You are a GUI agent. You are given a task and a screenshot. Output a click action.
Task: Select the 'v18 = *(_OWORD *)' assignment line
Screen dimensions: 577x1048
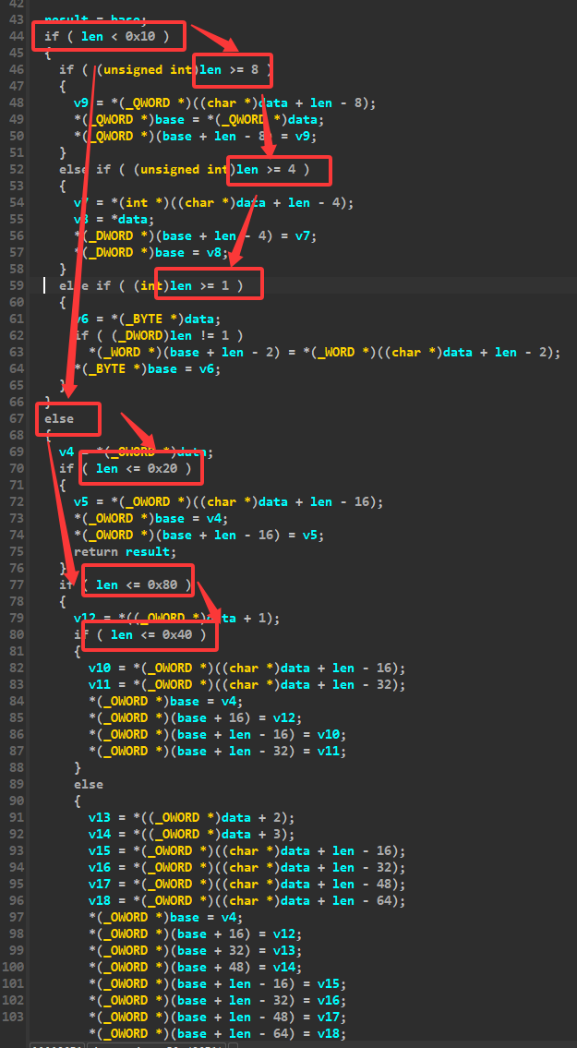[246, 901]
